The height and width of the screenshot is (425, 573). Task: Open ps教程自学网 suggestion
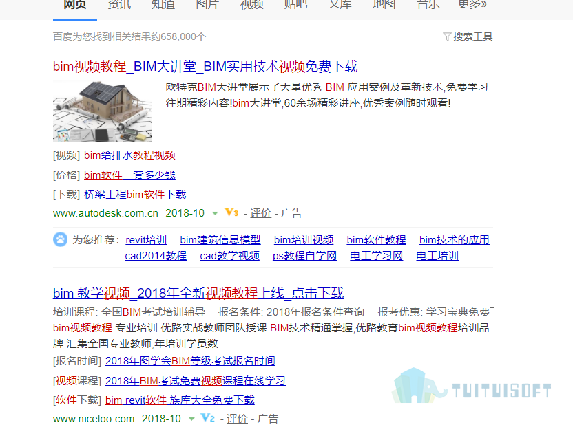click(x=305, y=256)
